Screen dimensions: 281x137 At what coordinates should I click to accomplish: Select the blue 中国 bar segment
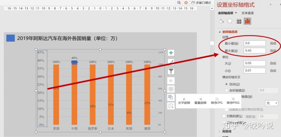(74, 62)
